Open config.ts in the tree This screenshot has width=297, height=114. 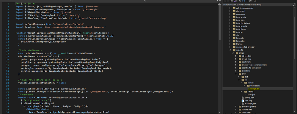click(251, 95)
